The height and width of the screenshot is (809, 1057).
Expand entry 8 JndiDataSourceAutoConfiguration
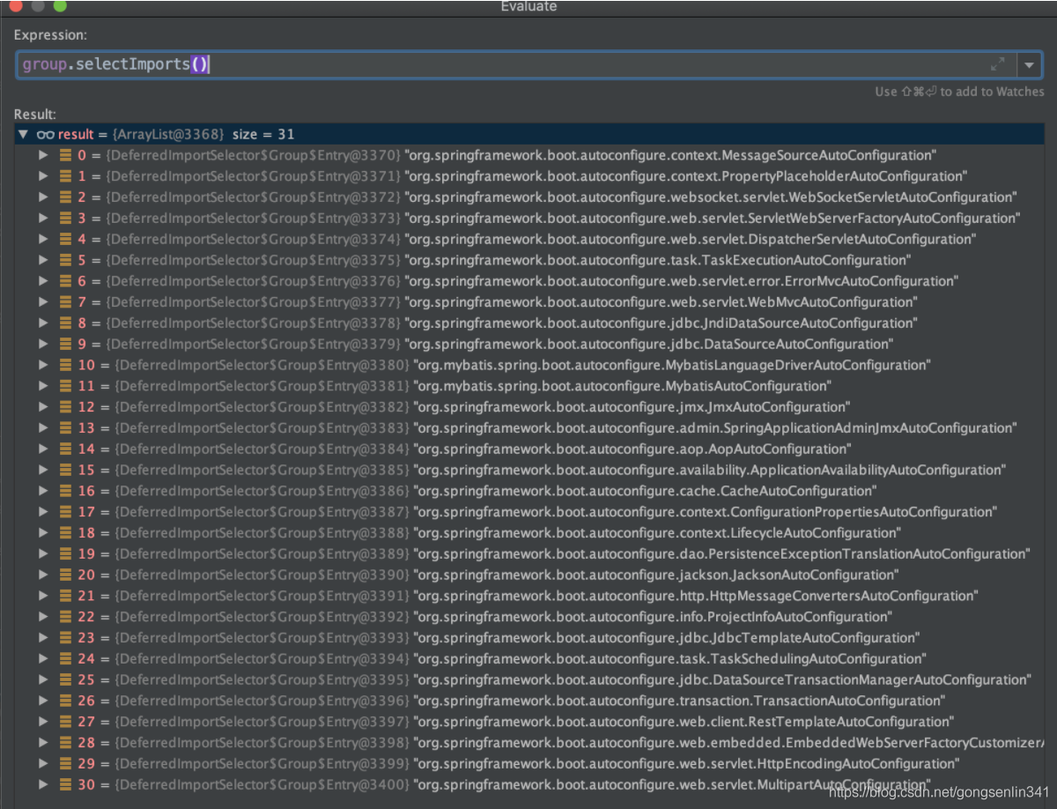tap(43, 323)
